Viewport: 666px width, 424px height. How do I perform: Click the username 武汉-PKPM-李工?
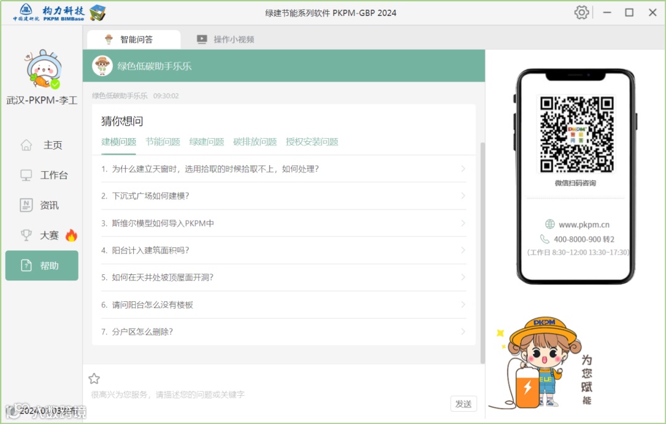[x=42, y=100]
